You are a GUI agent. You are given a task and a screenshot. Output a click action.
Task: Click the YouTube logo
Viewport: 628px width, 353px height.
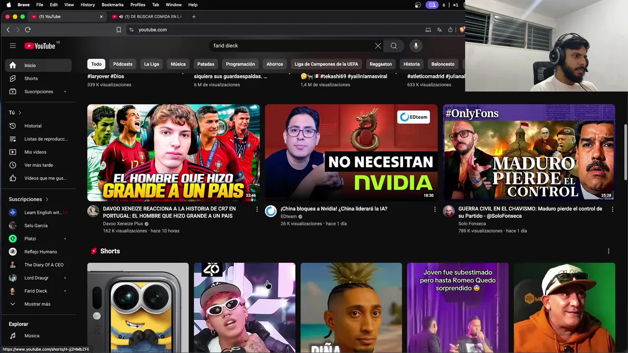pos(40,46)
